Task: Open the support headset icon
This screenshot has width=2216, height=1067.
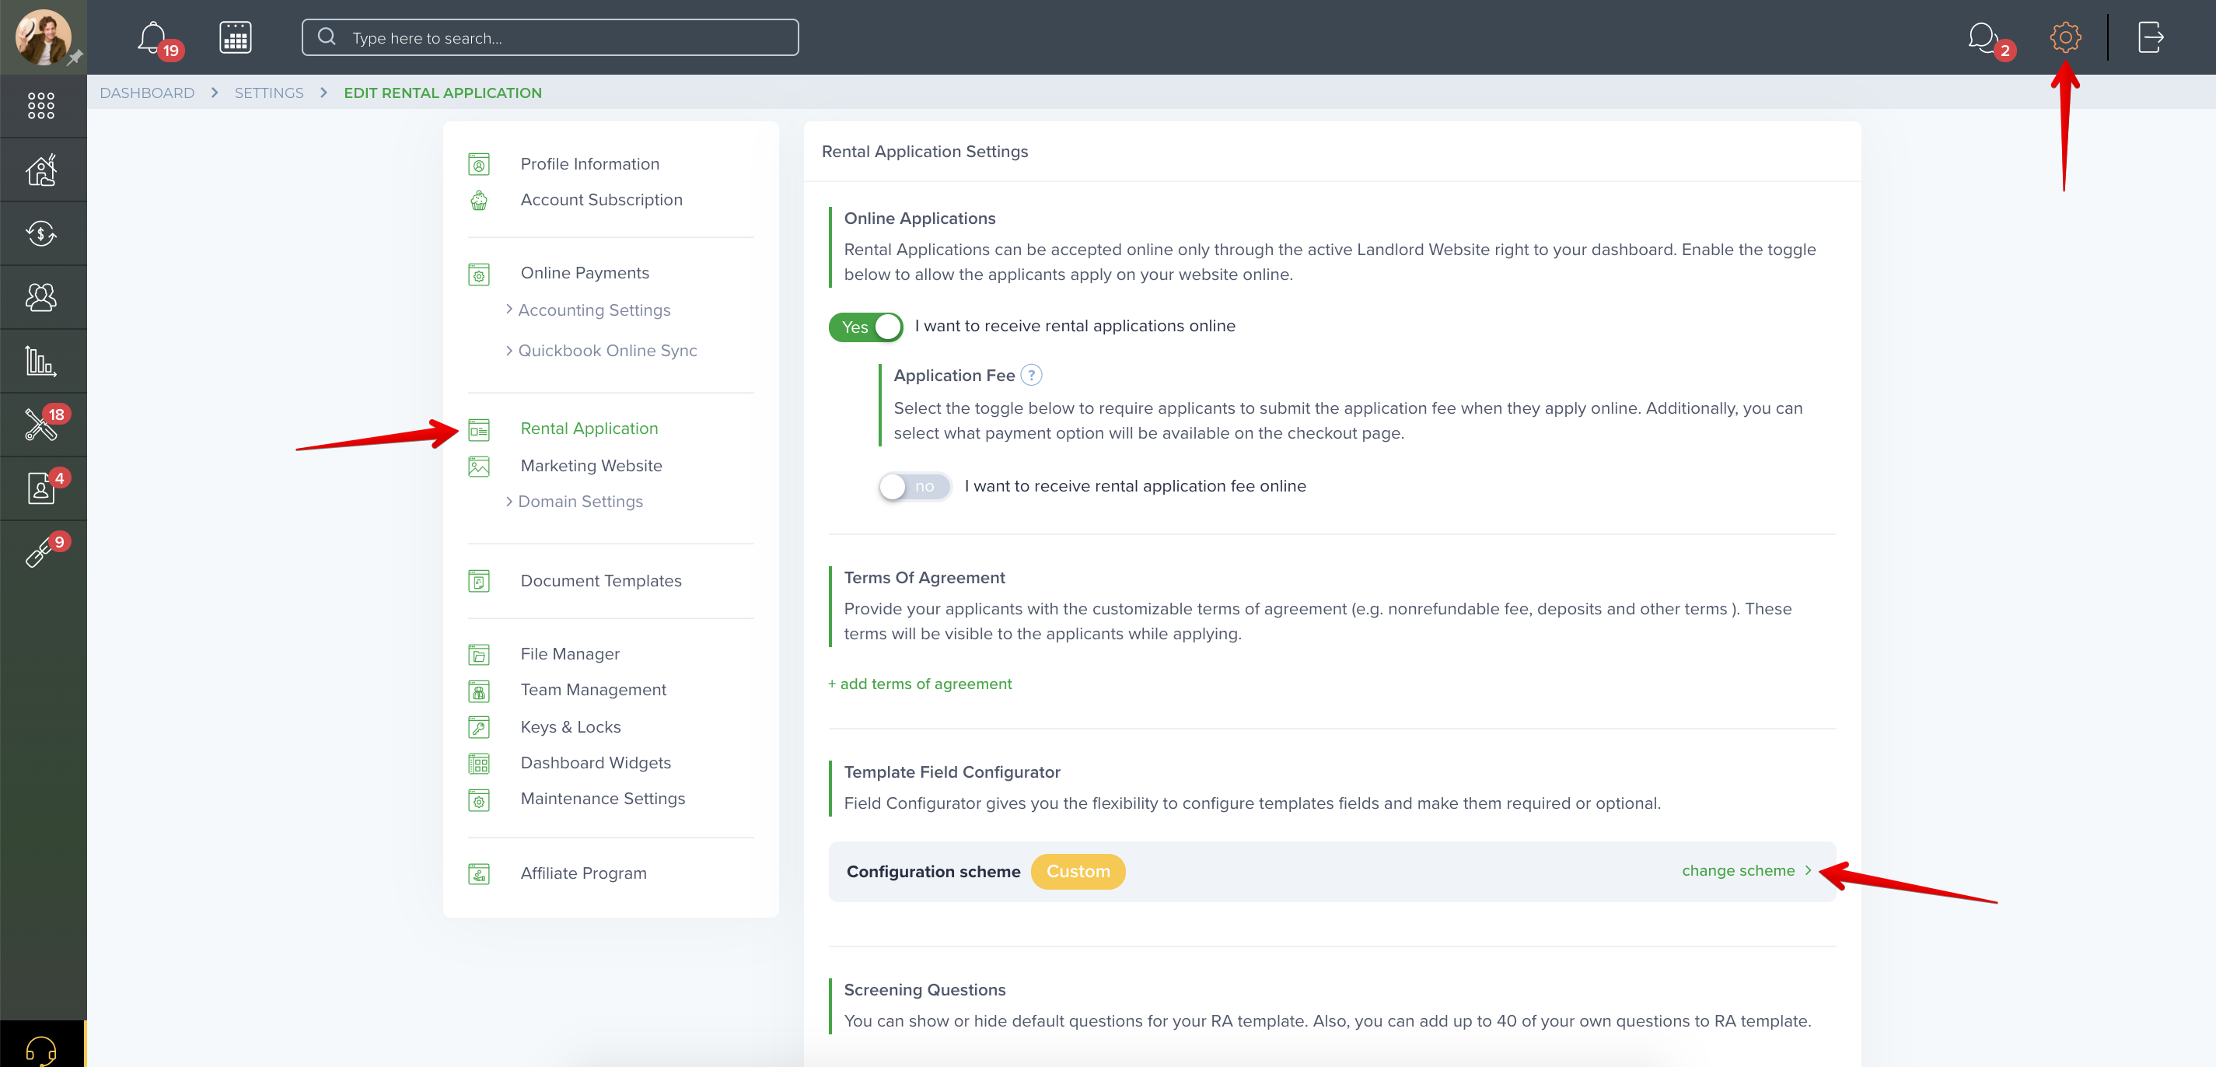Action: click(41, 1051)
